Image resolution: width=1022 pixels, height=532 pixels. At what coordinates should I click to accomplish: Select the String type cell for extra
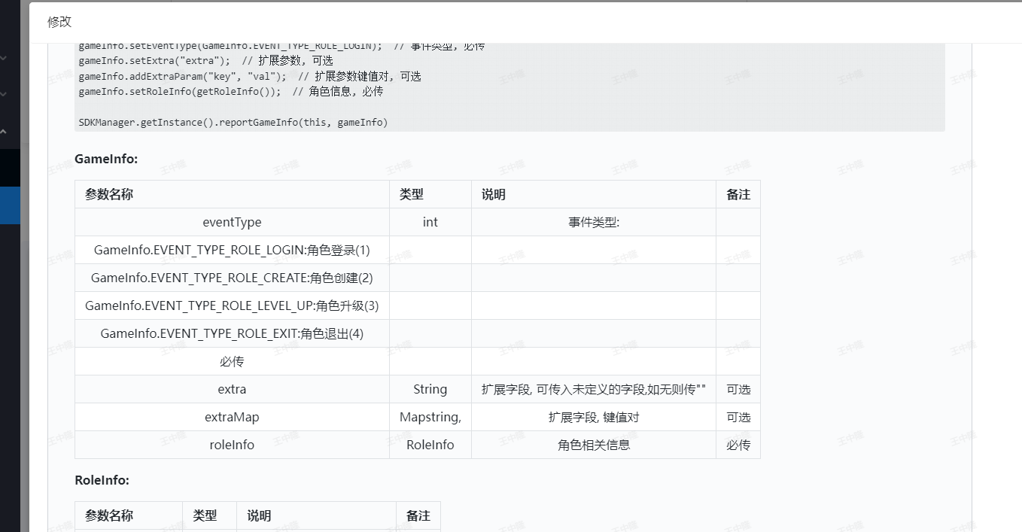click(x=430, y=389)
